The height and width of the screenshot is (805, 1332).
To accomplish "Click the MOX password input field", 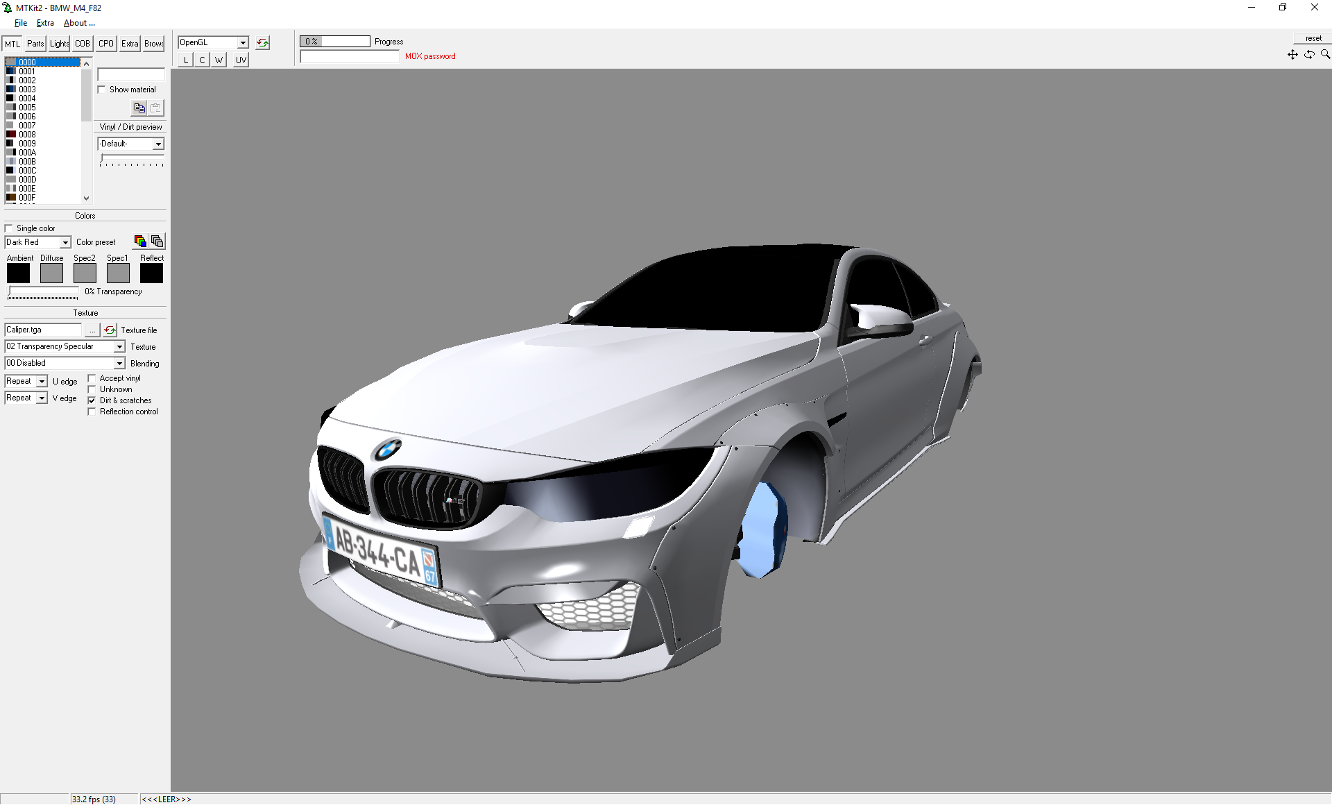I will coord(349,57).
